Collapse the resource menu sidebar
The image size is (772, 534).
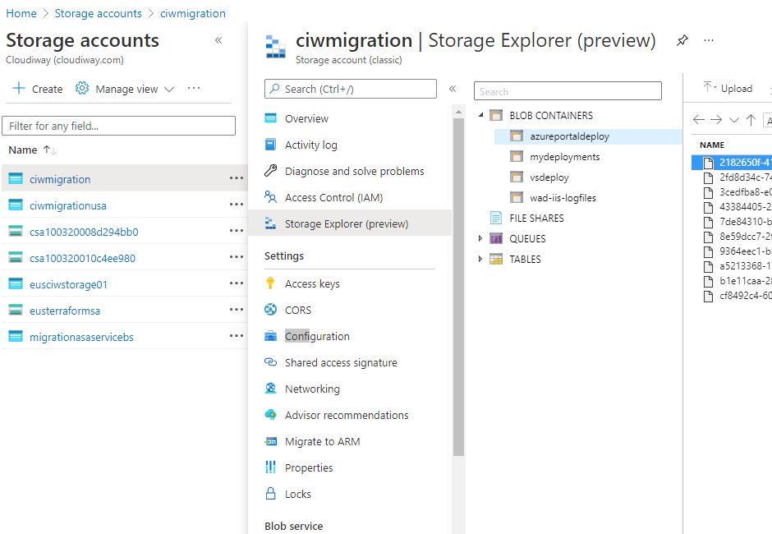(453, 89)
